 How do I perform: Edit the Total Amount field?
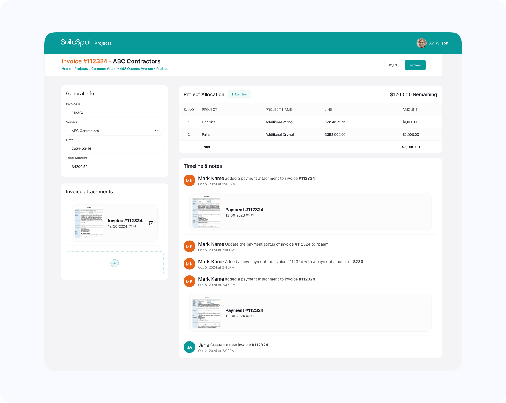[x=114, y=166]
